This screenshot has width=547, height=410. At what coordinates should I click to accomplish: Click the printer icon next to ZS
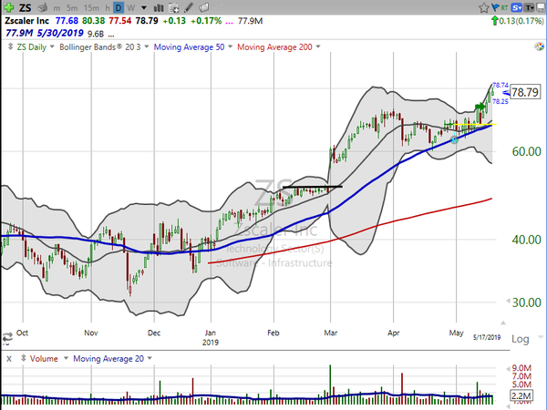pyautogui.click(x=43, y=7)
